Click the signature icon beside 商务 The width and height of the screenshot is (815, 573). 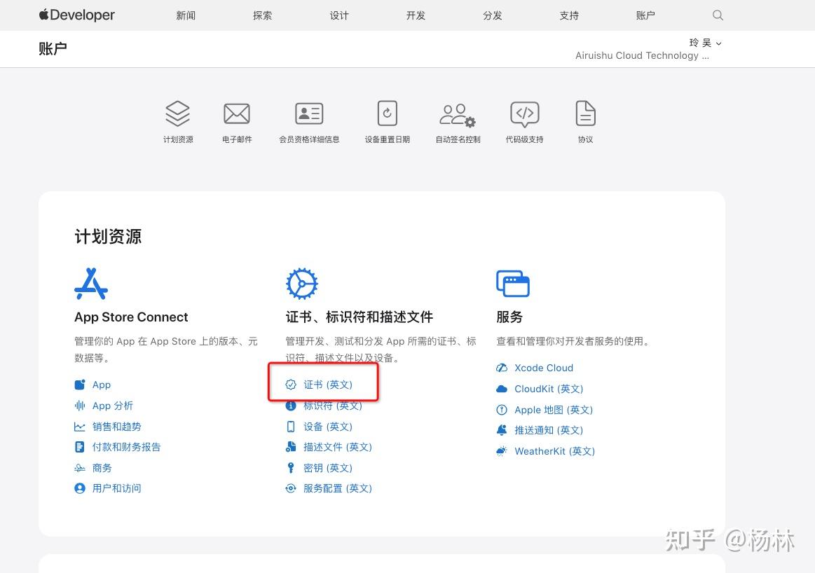79,468
